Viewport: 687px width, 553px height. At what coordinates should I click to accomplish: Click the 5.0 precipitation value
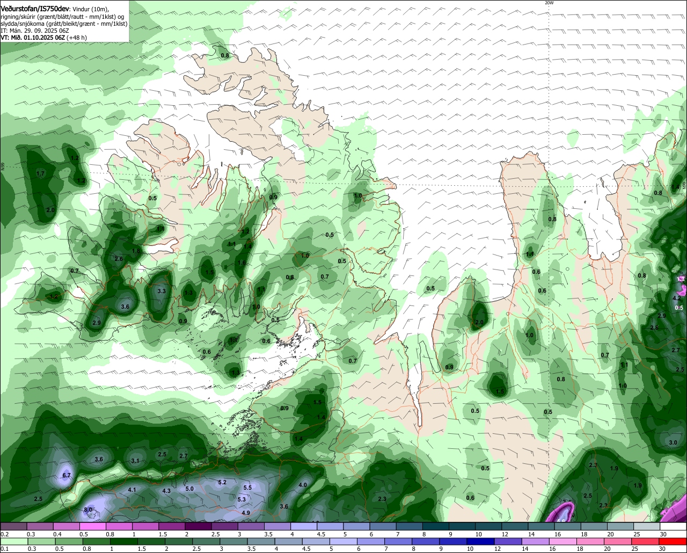pyautogui.click(x=189, y=489)
